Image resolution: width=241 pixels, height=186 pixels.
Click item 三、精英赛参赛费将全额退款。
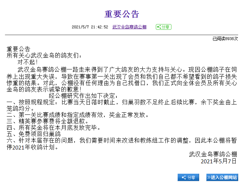pos(48,121)
